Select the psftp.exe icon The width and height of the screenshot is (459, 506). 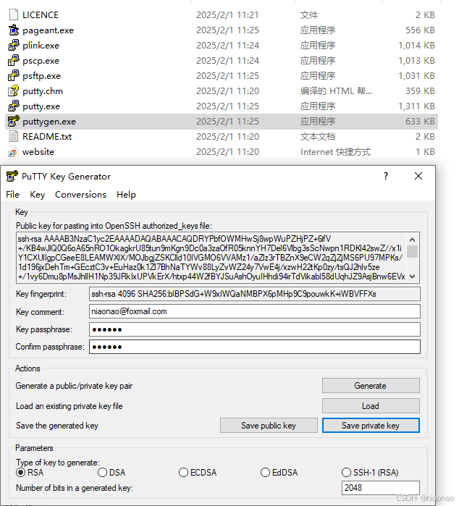point(14,75)
